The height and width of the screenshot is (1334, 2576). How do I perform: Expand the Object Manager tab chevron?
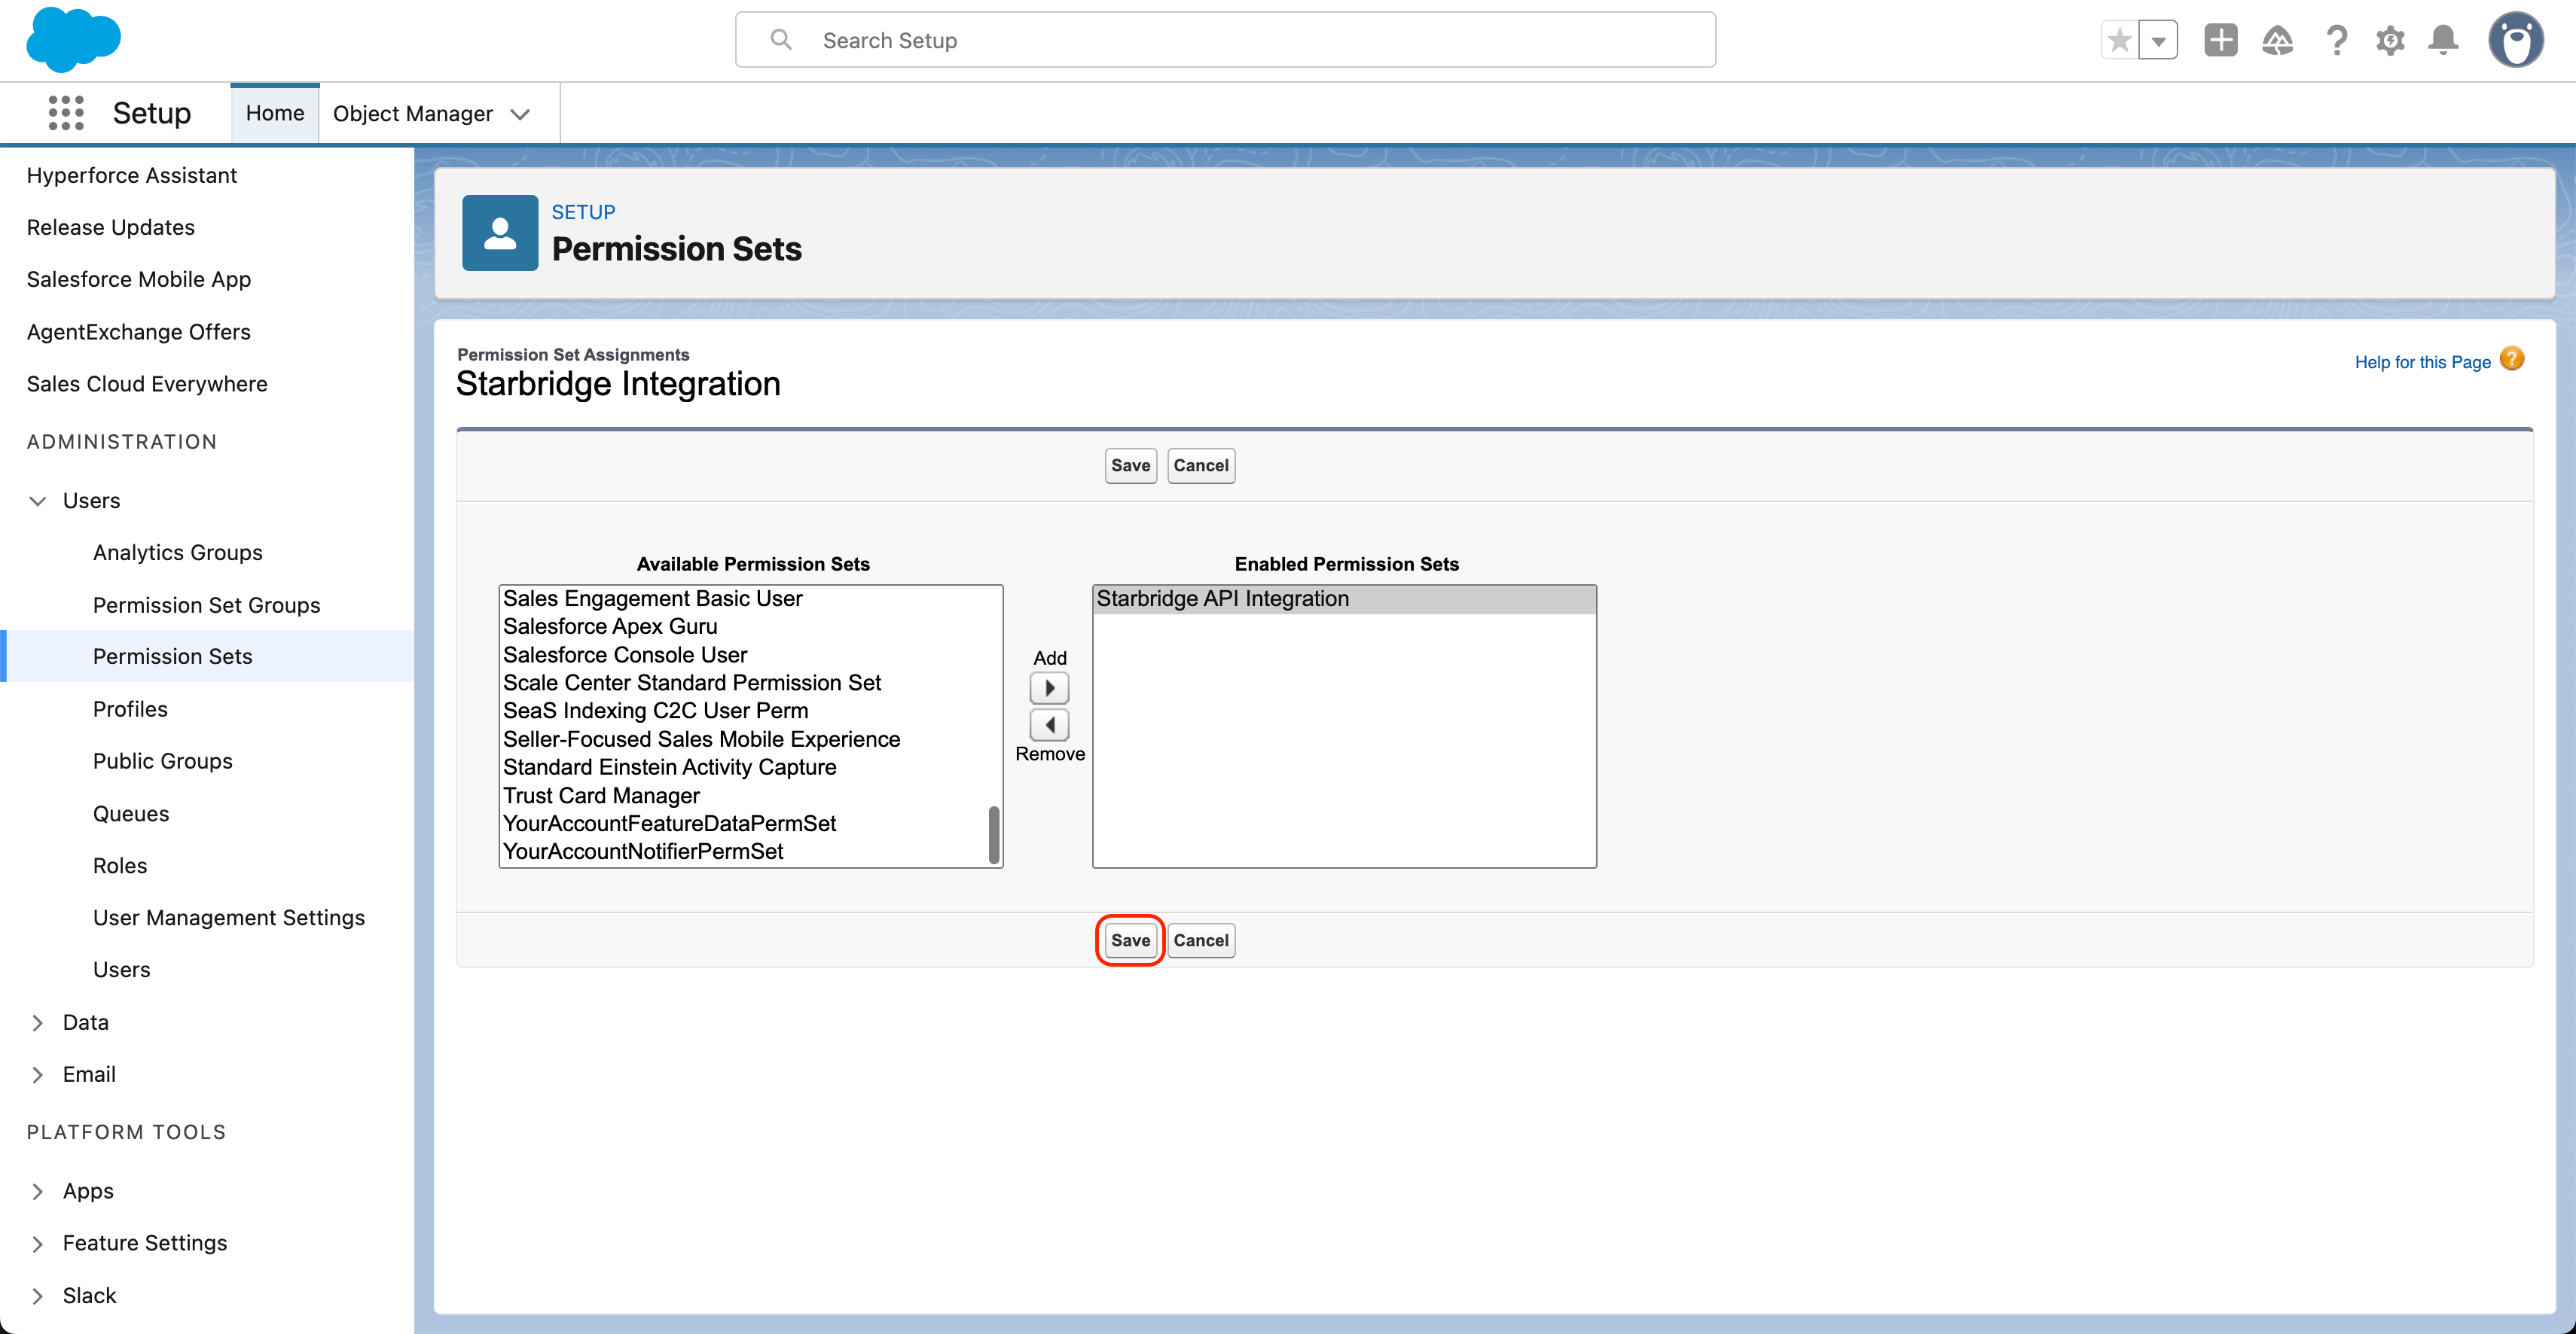pyautogui.click(x=520, y=114)
